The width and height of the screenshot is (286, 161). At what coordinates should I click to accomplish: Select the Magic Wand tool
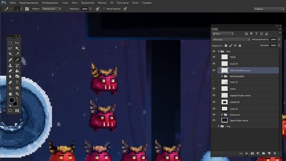point(17,48)
